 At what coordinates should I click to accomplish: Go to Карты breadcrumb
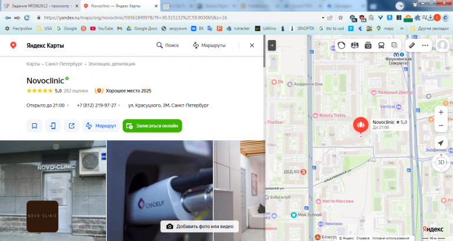point(33,64)
